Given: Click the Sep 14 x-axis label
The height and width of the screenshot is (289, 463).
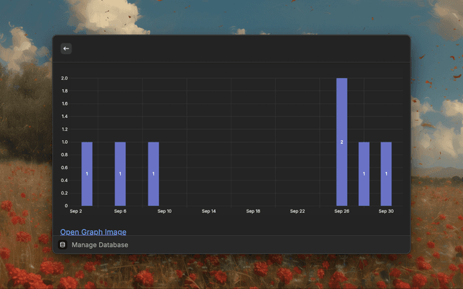Looking at the screenshot, I should click(208, 212).
